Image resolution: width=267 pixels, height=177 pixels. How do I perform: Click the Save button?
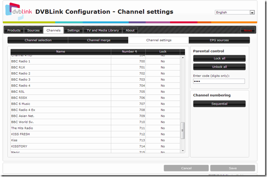pos(233,168)
